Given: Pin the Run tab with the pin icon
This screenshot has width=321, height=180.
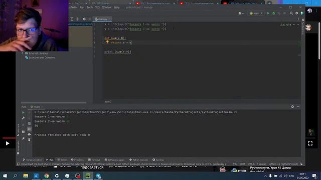Looking at the screenshot, I should [23, 138].
